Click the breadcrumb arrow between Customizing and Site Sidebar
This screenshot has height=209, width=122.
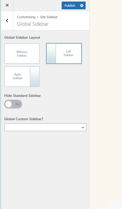coord(38,17)
